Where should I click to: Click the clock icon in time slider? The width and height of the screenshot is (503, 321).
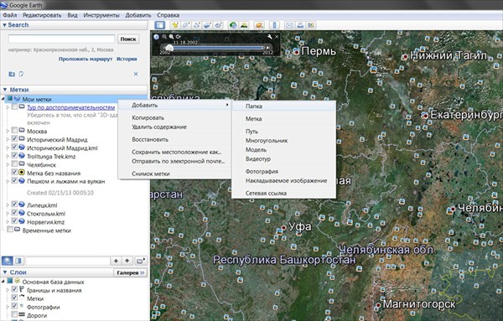click(156, 37)
